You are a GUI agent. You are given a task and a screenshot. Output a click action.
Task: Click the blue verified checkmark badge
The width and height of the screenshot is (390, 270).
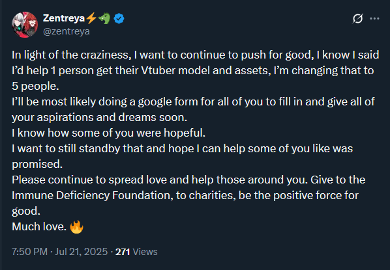(119, 19)
